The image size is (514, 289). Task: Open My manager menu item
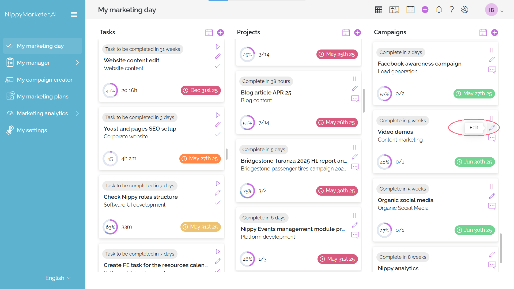pyautogui.click(x=43, y=63)
